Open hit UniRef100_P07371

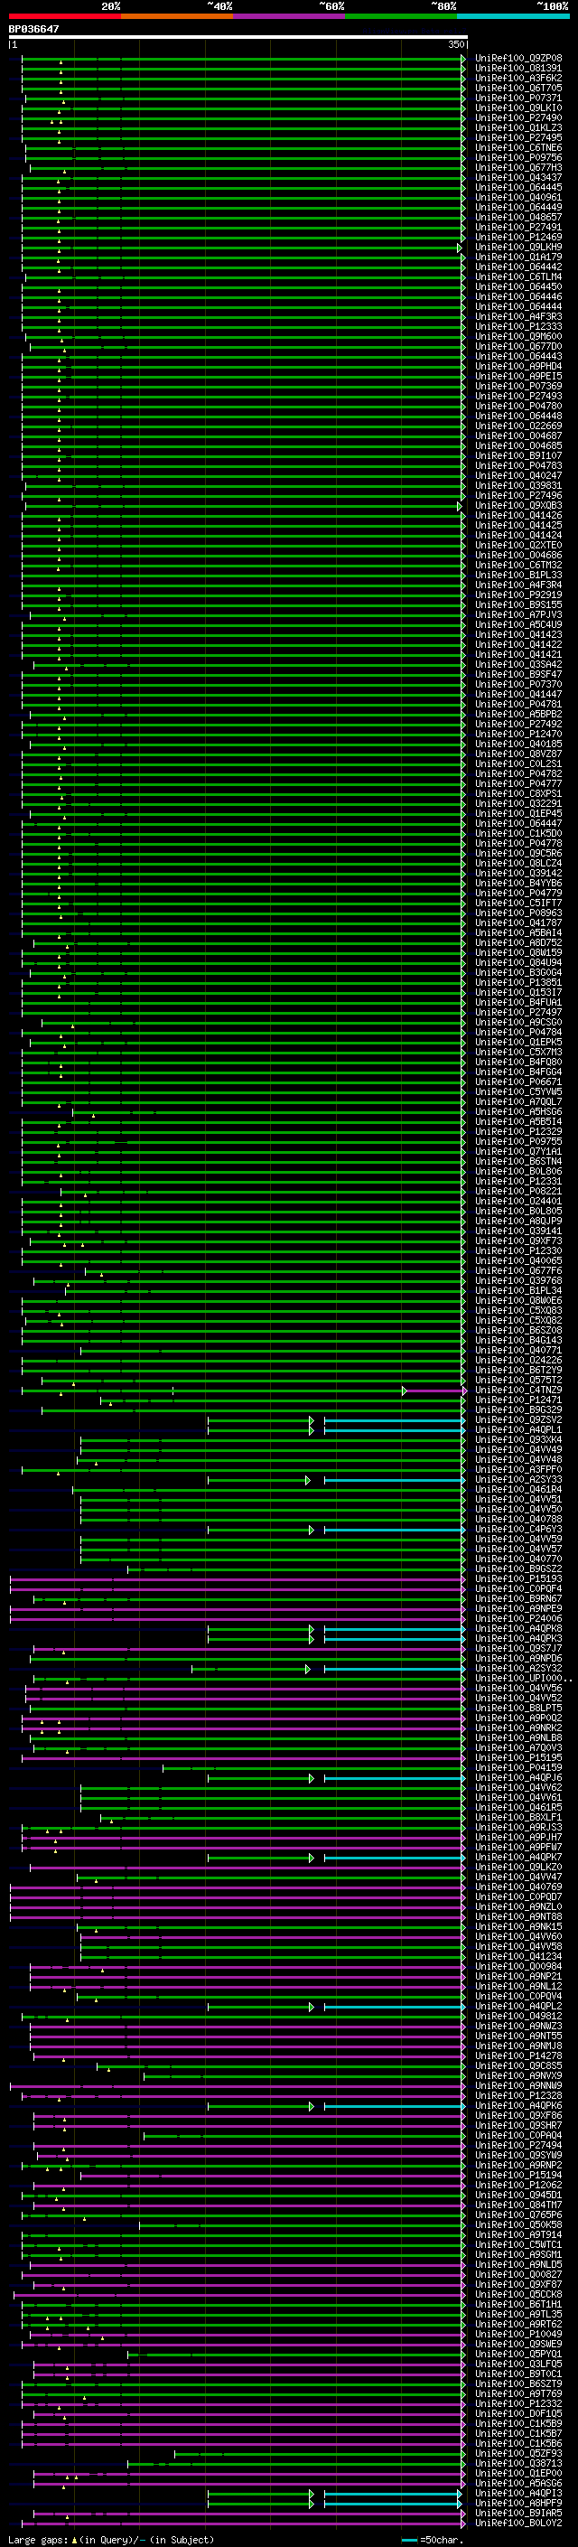[x=518, y=98]
